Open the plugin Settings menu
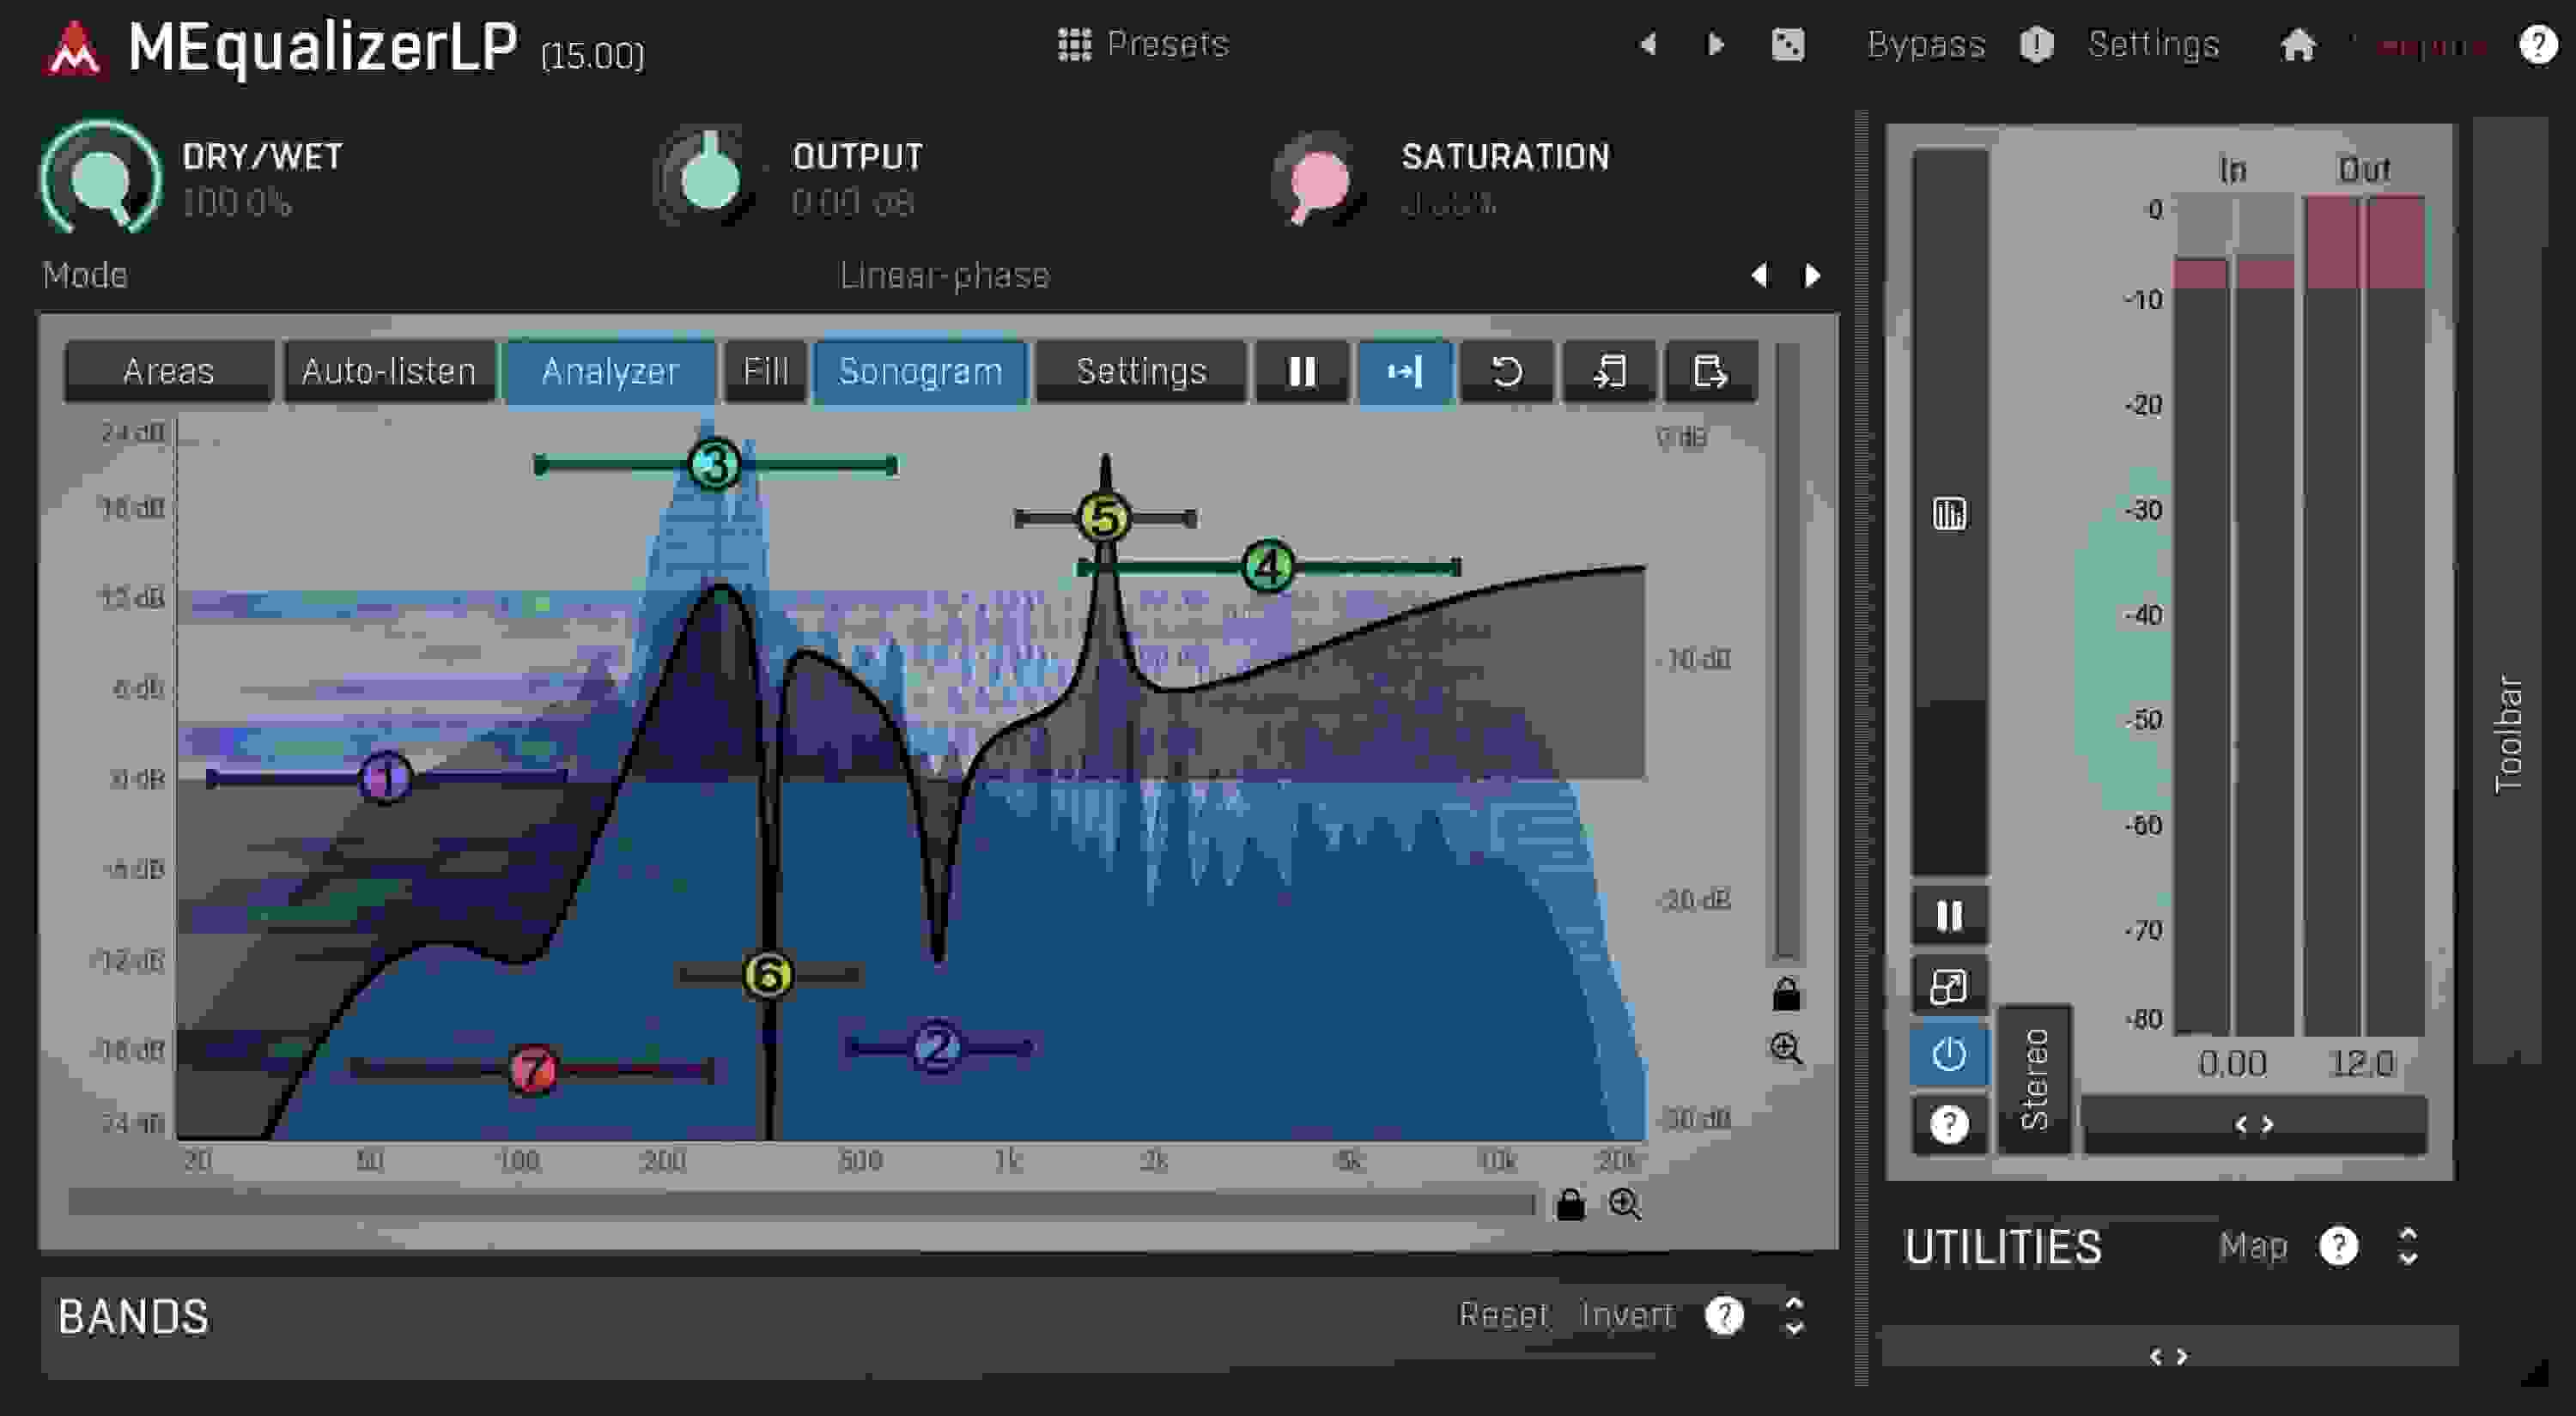2576x1416 pixels. pos(2150,45)
